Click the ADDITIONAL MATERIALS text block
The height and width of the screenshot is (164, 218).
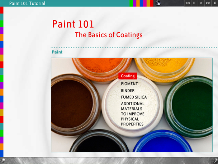(133, 114)
